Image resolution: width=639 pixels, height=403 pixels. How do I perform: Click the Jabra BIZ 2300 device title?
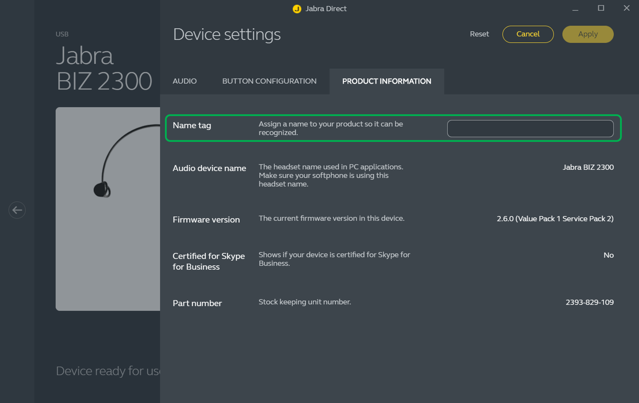click(x=104, y=68)
